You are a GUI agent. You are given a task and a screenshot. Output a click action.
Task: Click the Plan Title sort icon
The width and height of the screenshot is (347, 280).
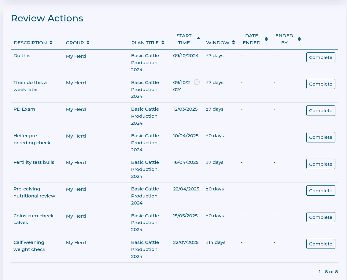[x=163, y=42]
